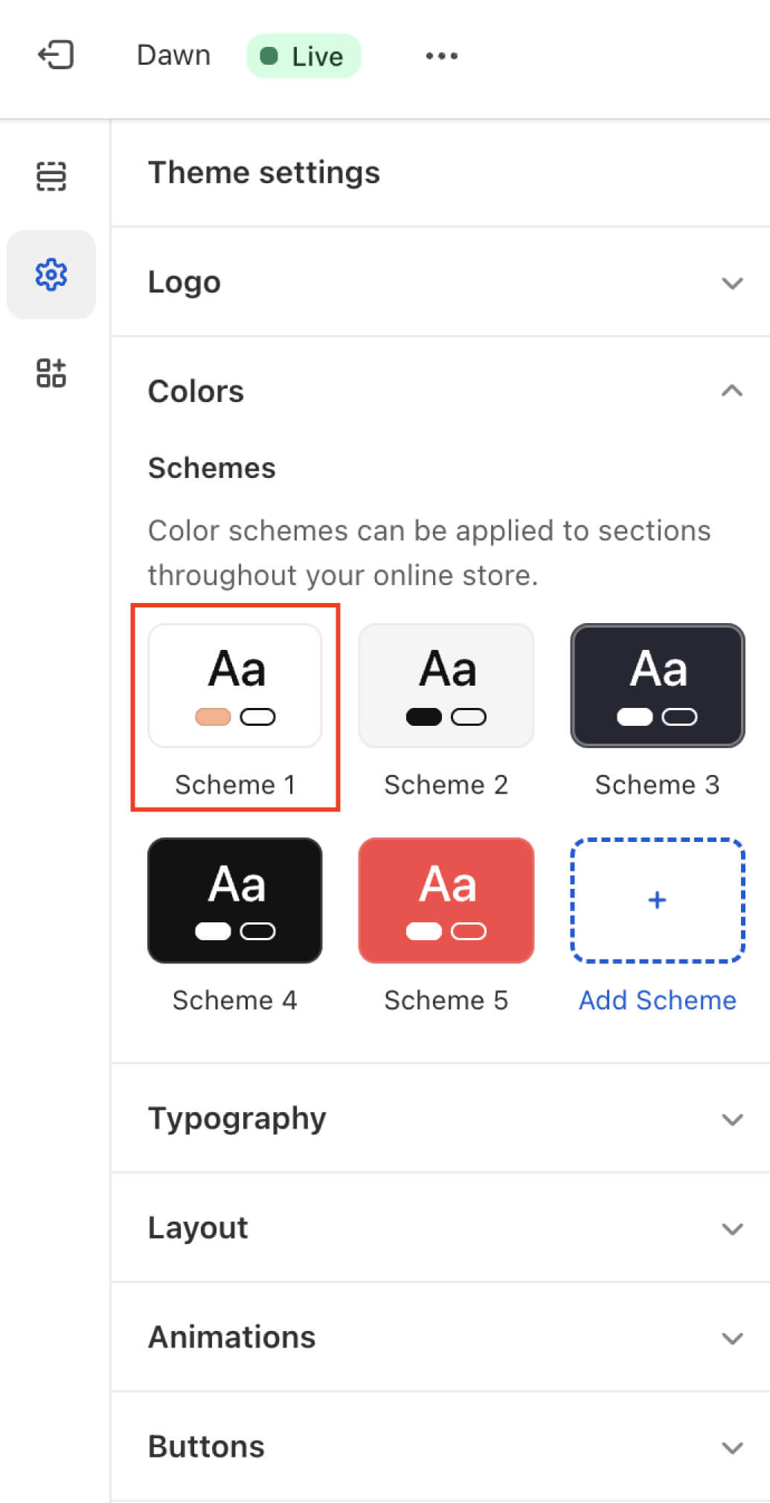Screen dimensions: 770x1503
Task: Pick the dark navy Scheme 3 swatch
Action: pyautogui.click(x=657, y=686)
